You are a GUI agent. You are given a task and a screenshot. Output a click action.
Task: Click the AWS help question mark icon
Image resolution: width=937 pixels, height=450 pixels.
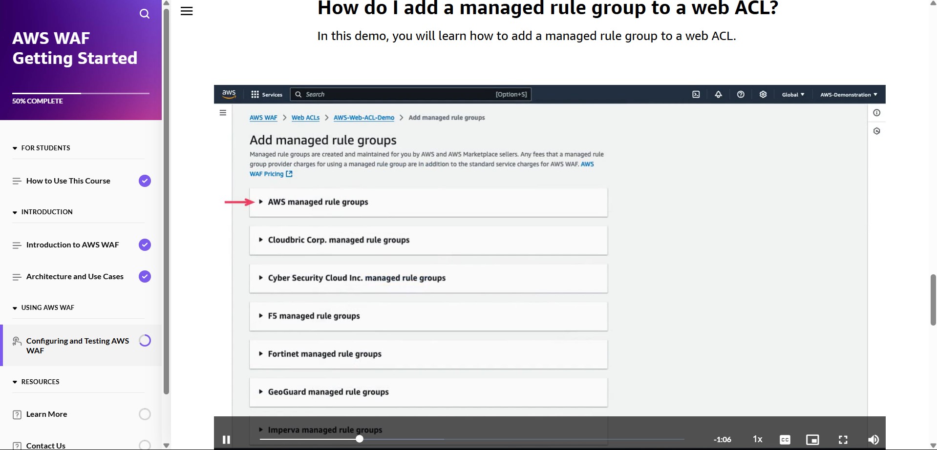pos(741,95)
